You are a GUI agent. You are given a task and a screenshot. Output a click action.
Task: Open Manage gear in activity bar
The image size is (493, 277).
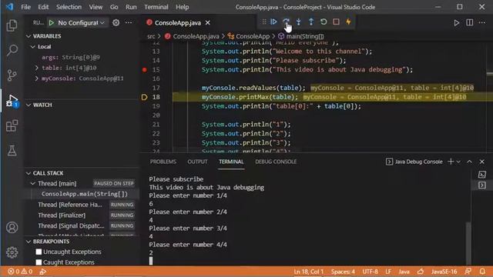(12, 252)
